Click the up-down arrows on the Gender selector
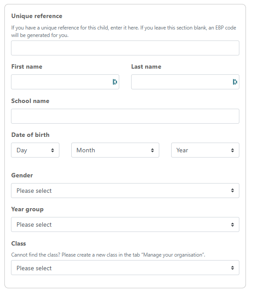 [232, 191]
